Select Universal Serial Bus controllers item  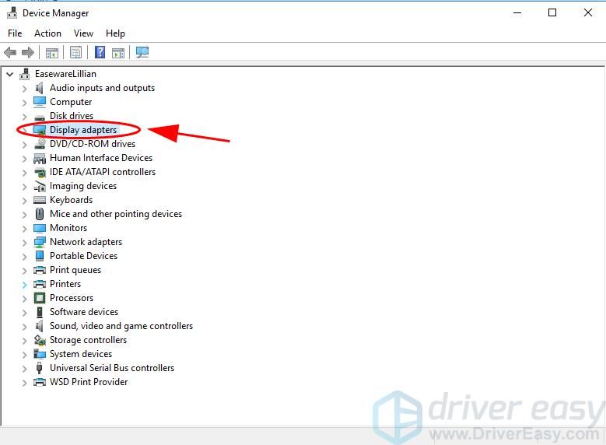[111, 368]
